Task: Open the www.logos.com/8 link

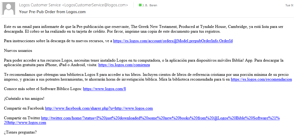Action: pyautogui.click(x=104, y=89)
